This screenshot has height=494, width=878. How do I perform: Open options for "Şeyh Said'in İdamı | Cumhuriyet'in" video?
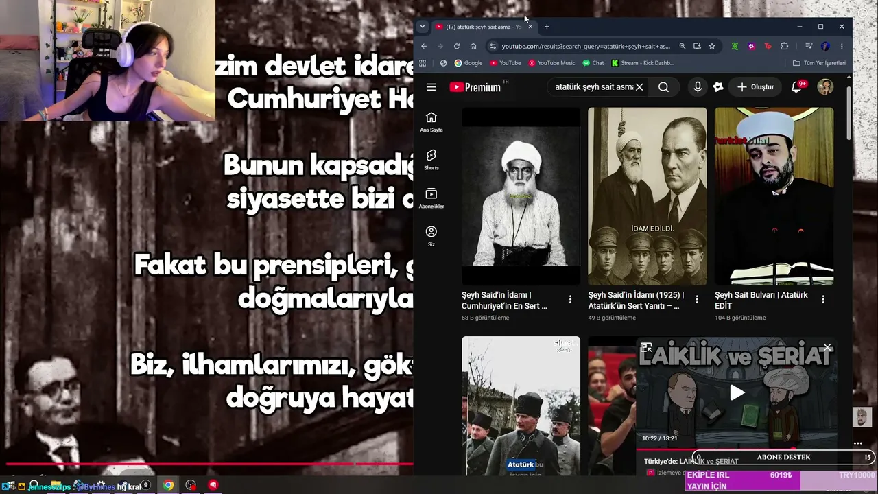click(570, 299)
